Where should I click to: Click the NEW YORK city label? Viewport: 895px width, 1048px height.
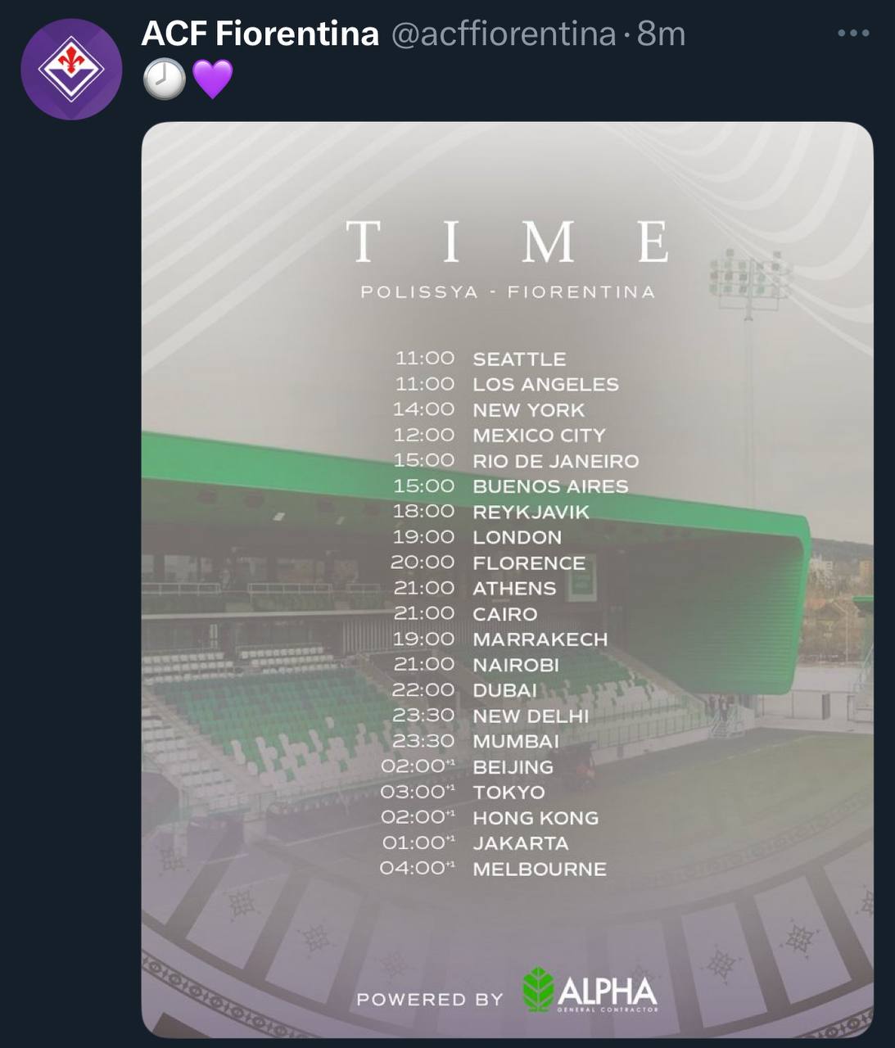click(x=529, y=410)
